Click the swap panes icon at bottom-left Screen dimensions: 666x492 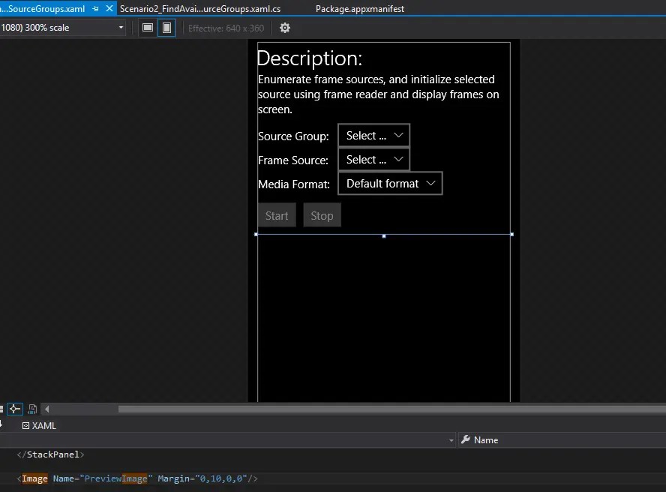click(x=2, y=409)
